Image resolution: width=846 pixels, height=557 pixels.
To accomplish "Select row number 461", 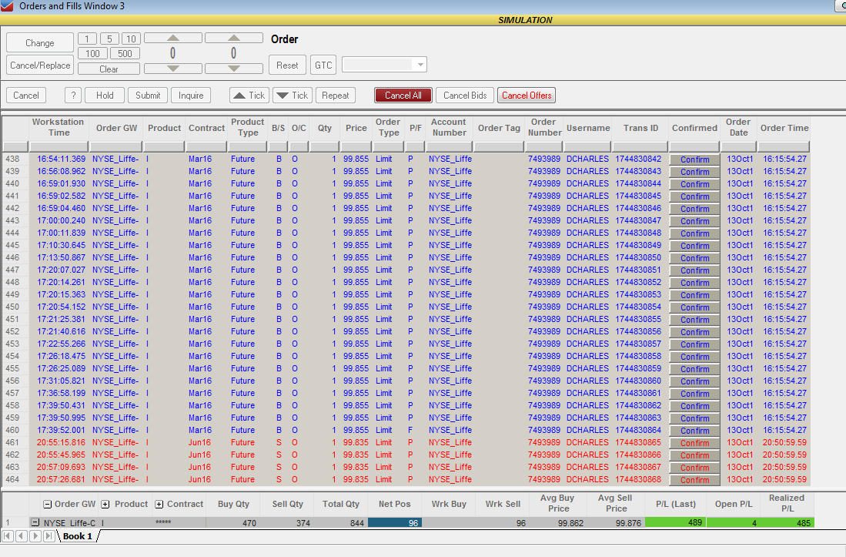I will click(x=12, y=442).
